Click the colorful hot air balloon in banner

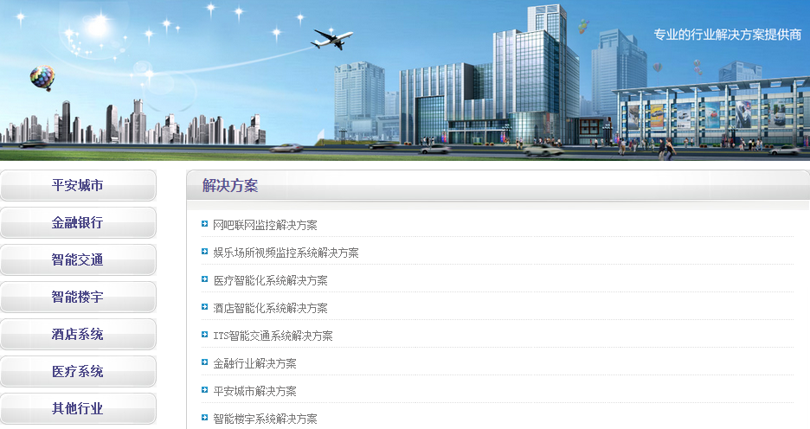tap(42, 78)
